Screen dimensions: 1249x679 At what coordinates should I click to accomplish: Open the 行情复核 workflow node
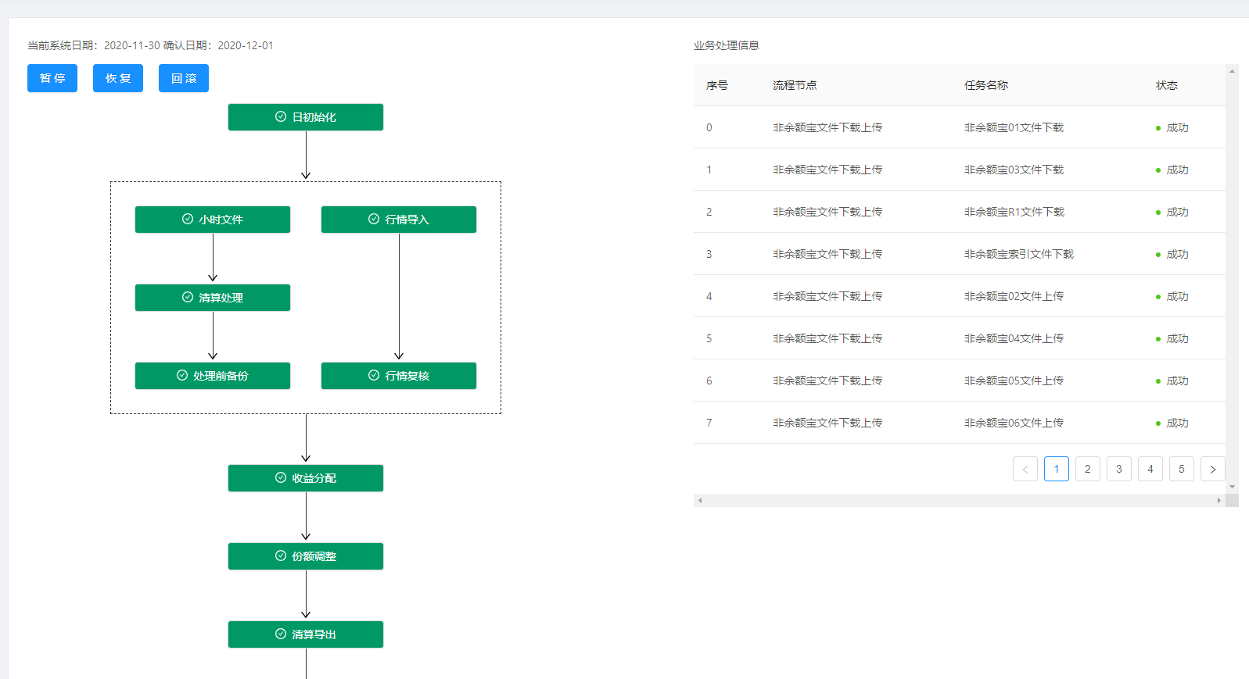pos(399,376)
